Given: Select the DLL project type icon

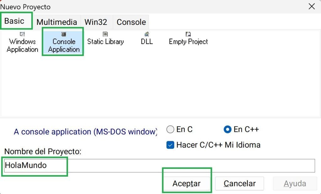Looking at the screenshot, I should pos(147,39).
